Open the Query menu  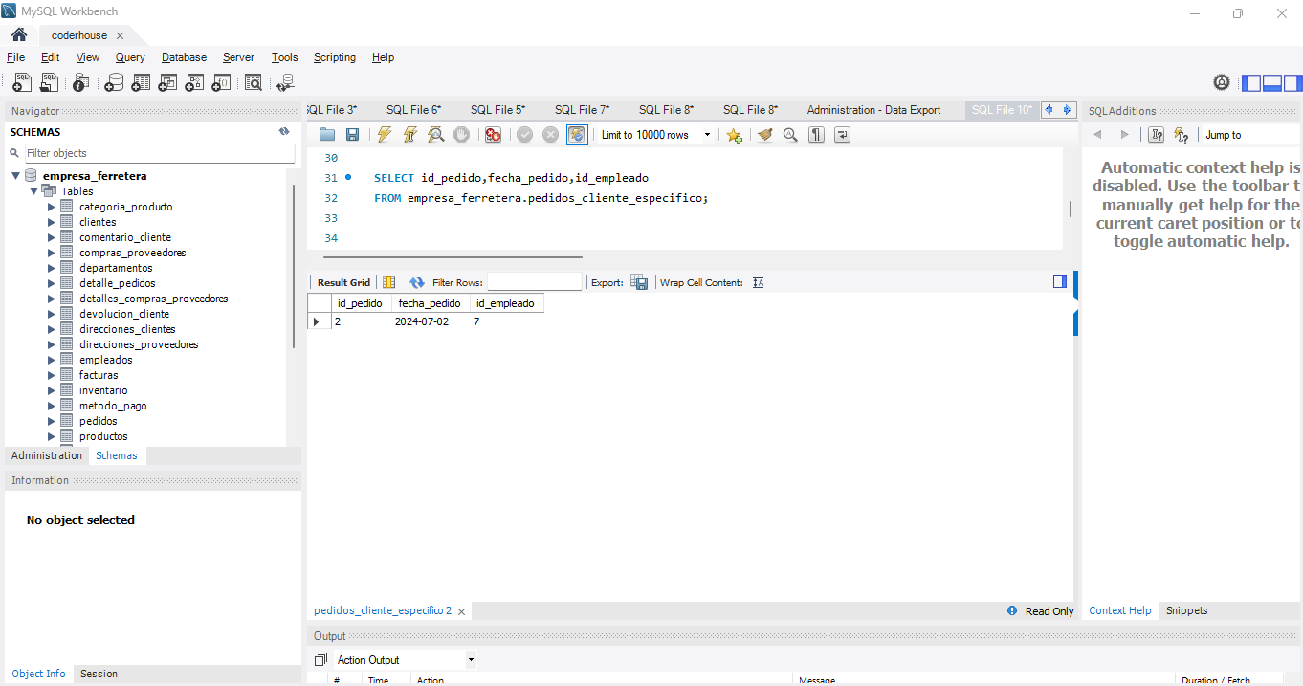(130, 57)
